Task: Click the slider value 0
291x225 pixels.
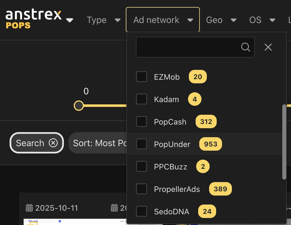Action: pos(86,91)
